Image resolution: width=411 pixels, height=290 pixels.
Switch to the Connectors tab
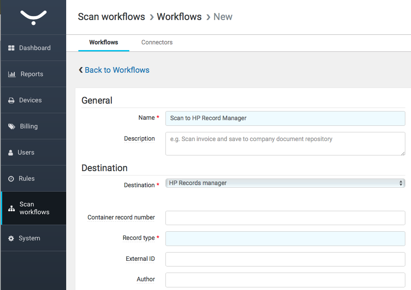tap(157, 42)
